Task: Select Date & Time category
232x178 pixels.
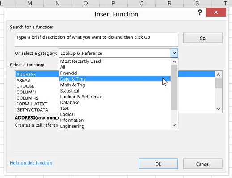Action: pyautogui.click(x=115, y=79)
